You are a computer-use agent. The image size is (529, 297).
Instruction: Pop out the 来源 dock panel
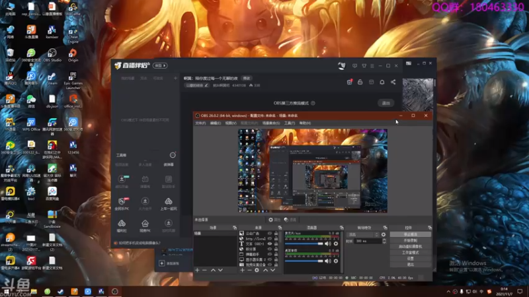280,228
